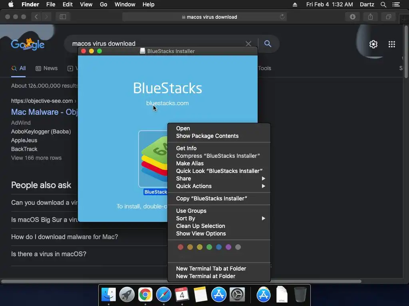Click the Google logo
The height and width of the screenshot is (306, 409).
click(x=28, y=44)
